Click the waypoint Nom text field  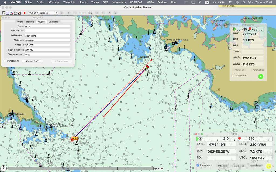click(x=47, y=26)
